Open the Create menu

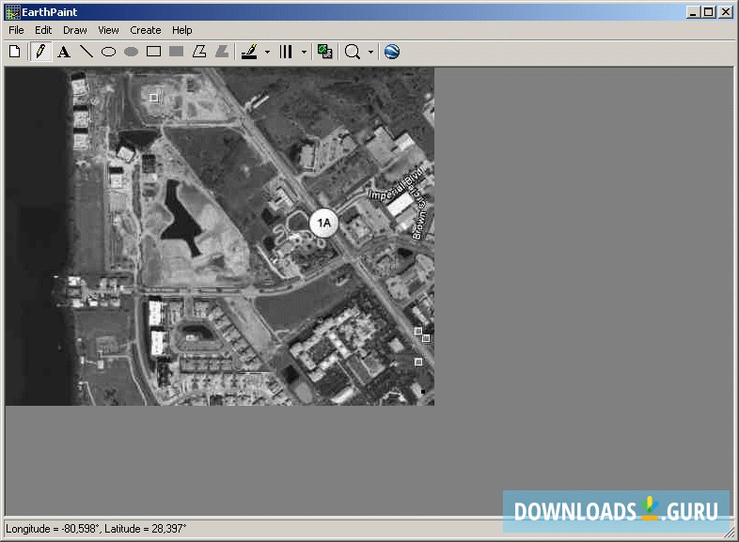tap(146, 30)
